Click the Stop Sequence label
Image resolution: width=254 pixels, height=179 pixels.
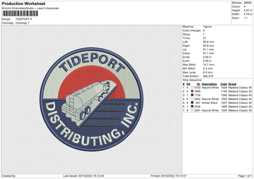point(192,79)
